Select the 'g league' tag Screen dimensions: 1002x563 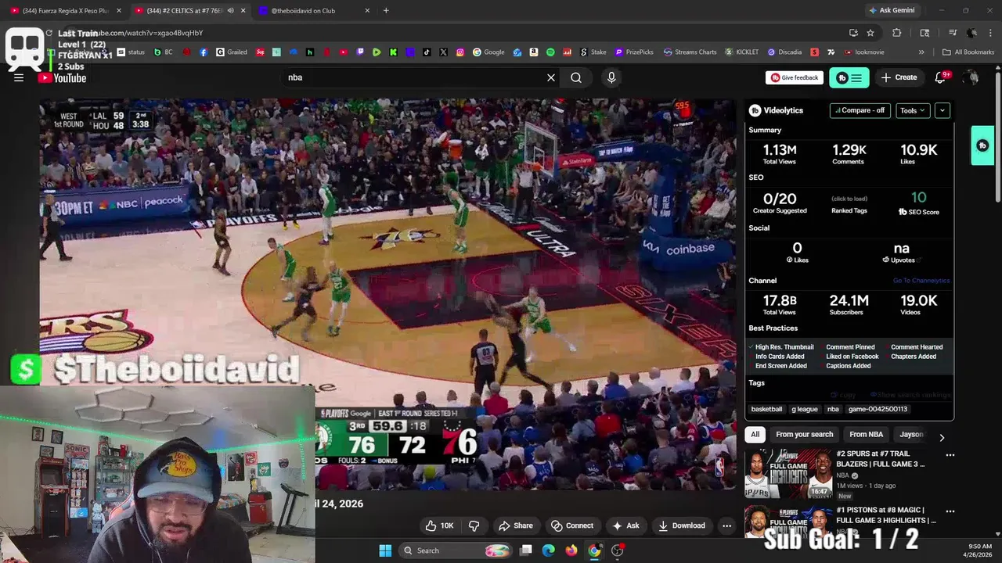click(805, 409)
